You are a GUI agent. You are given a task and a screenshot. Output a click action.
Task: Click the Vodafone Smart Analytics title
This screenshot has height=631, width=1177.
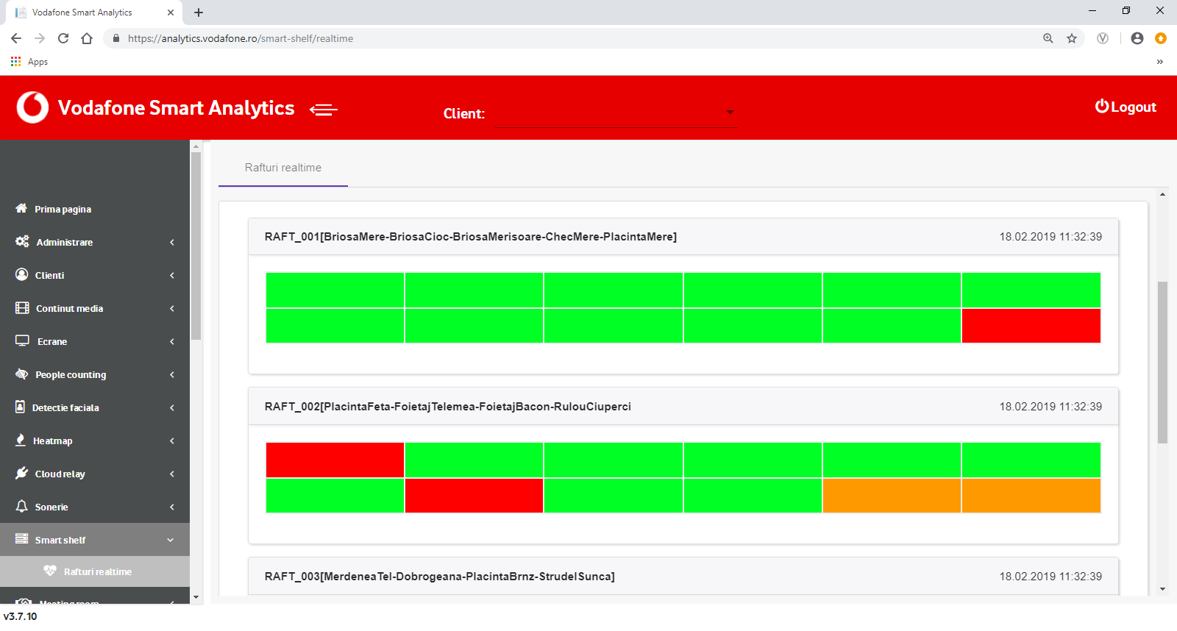[176, 108]
